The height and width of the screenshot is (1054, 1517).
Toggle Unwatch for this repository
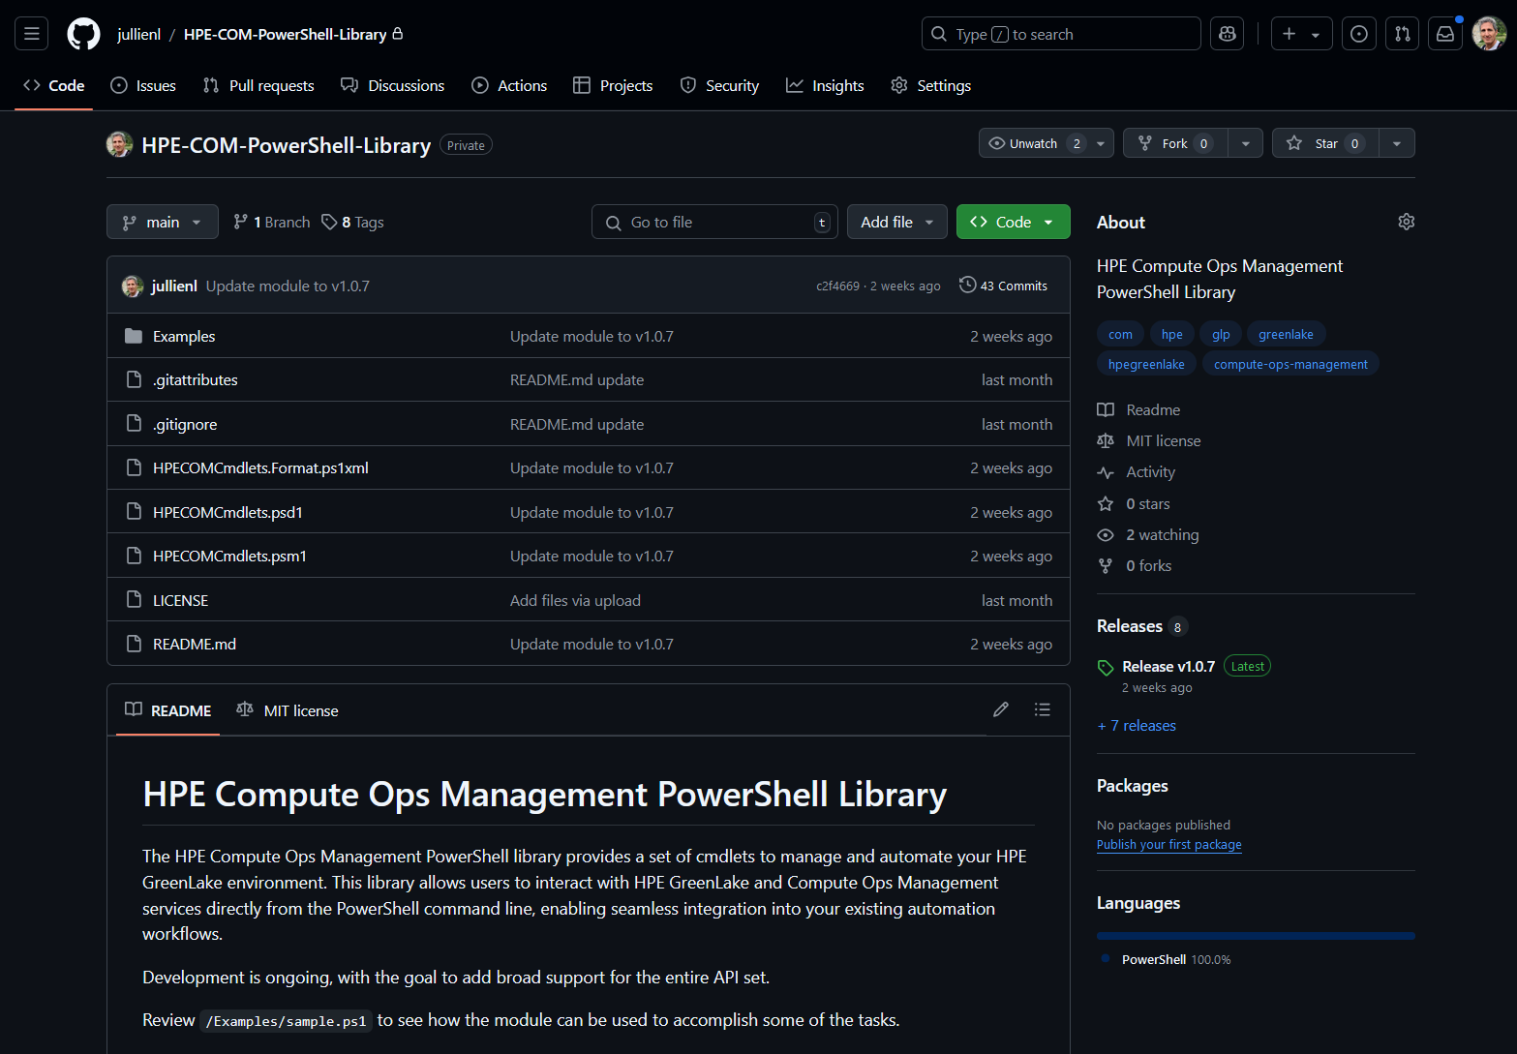pos(1033,143)
